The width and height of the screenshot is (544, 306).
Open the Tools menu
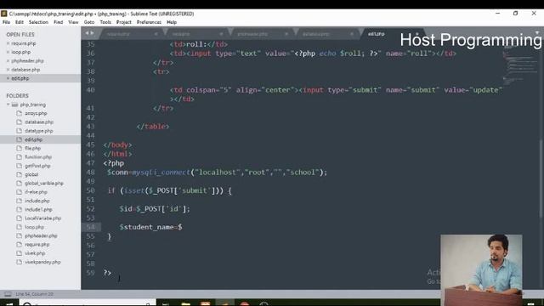[x=105, y=22]
